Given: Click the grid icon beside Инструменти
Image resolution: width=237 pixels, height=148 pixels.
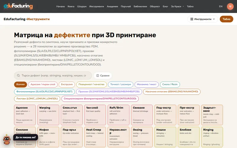Looking at the screenshot, I should tap(192, 19).
